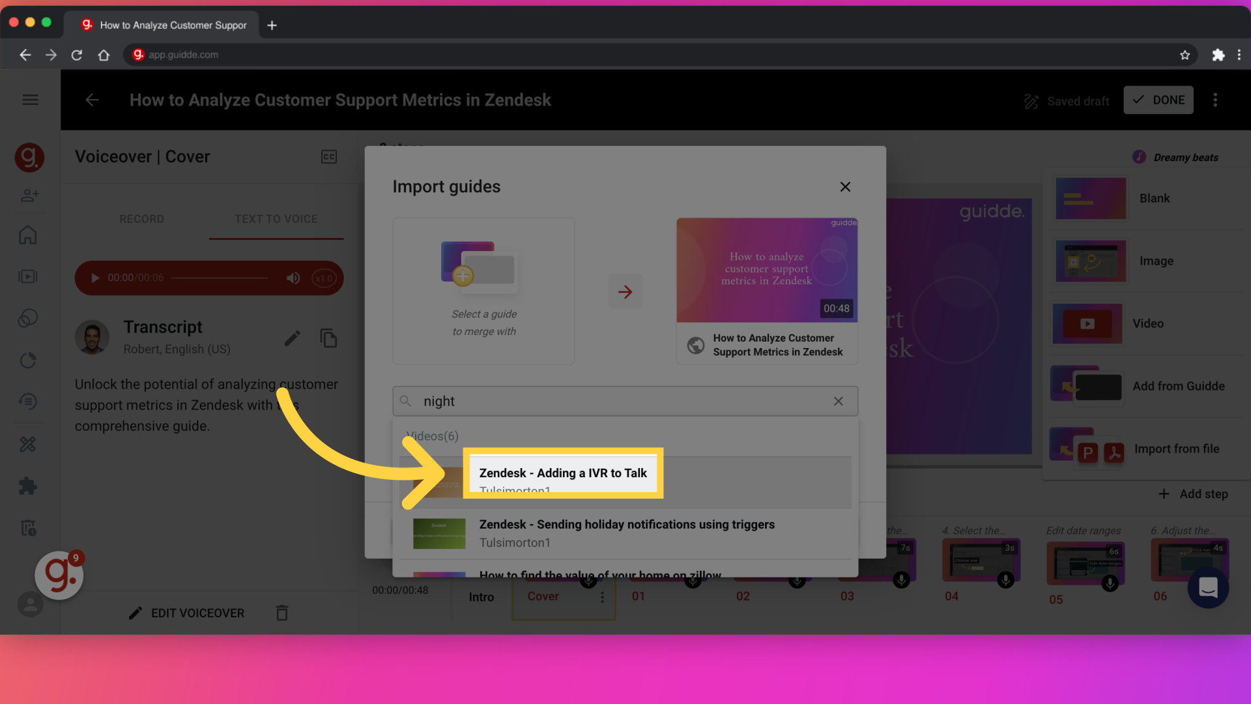The height and width of the screenshot is (704, 1251).
Task: Click the copy transcript icon
Action: (327, 337)
